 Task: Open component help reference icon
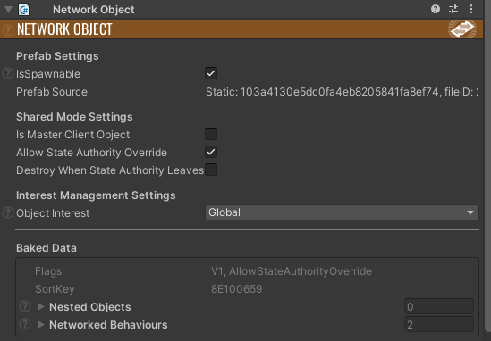pos(436,9)
